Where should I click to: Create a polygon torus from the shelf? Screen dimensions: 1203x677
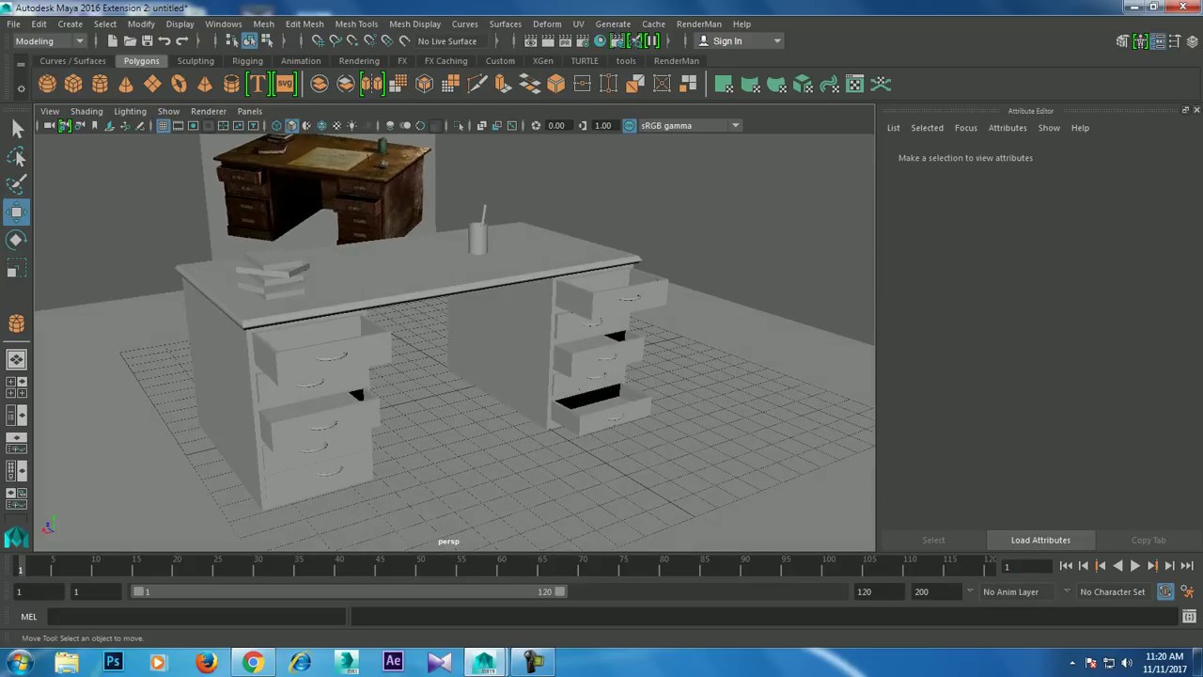[x=179, y=85]
